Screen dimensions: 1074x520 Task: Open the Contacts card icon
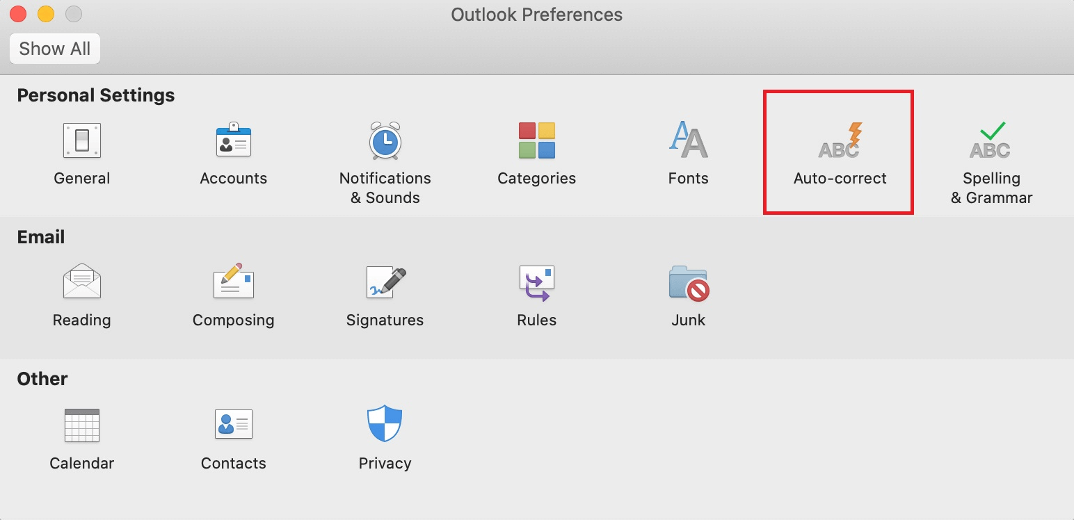tap(234, 424)
